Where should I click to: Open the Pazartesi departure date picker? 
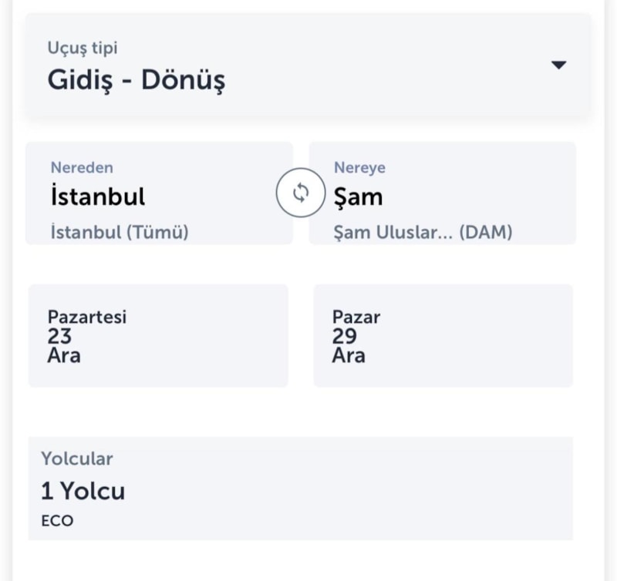click(87, 317)
